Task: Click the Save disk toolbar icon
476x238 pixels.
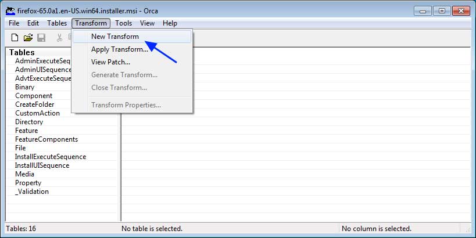Action: point(41,38)
